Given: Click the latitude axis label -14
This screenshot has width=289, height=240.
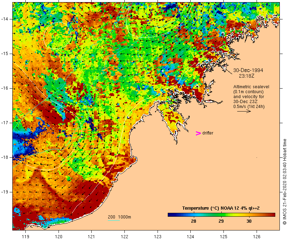Looking at the screenshot, I should pyautogui.click(x=7, y=19).
